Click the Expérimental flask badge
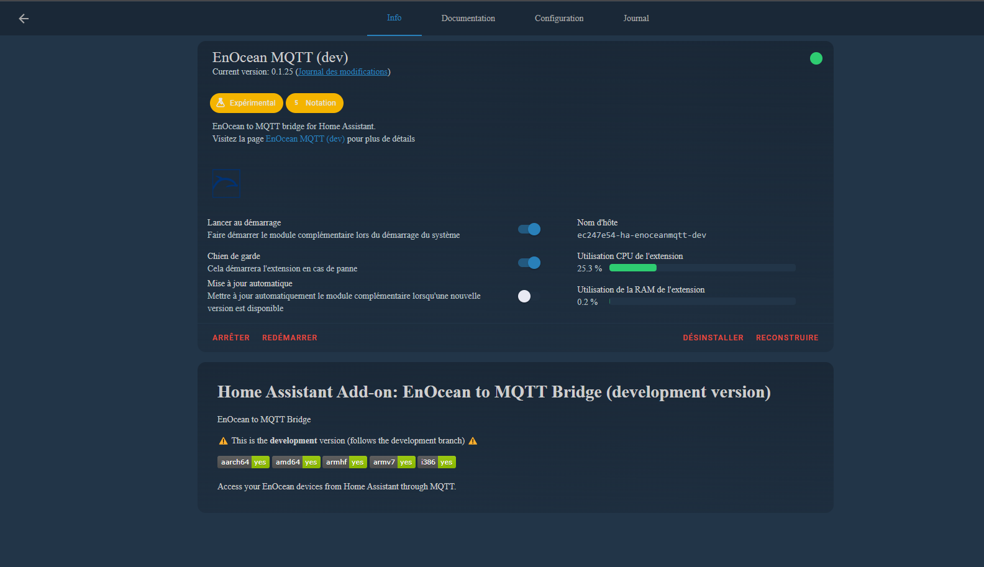 [247, 103]
